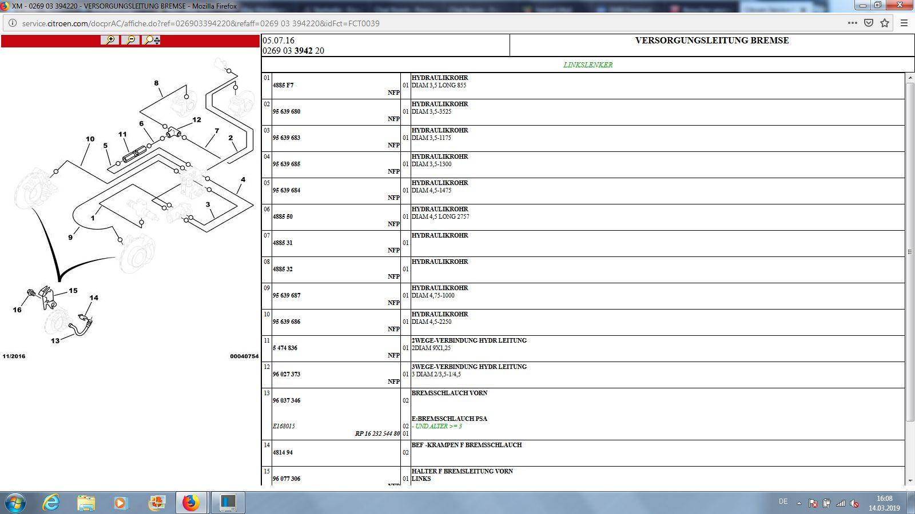Click the part number 96 027 373
Image resolution: width=915 pixels, height=514 pixels.
287,374
